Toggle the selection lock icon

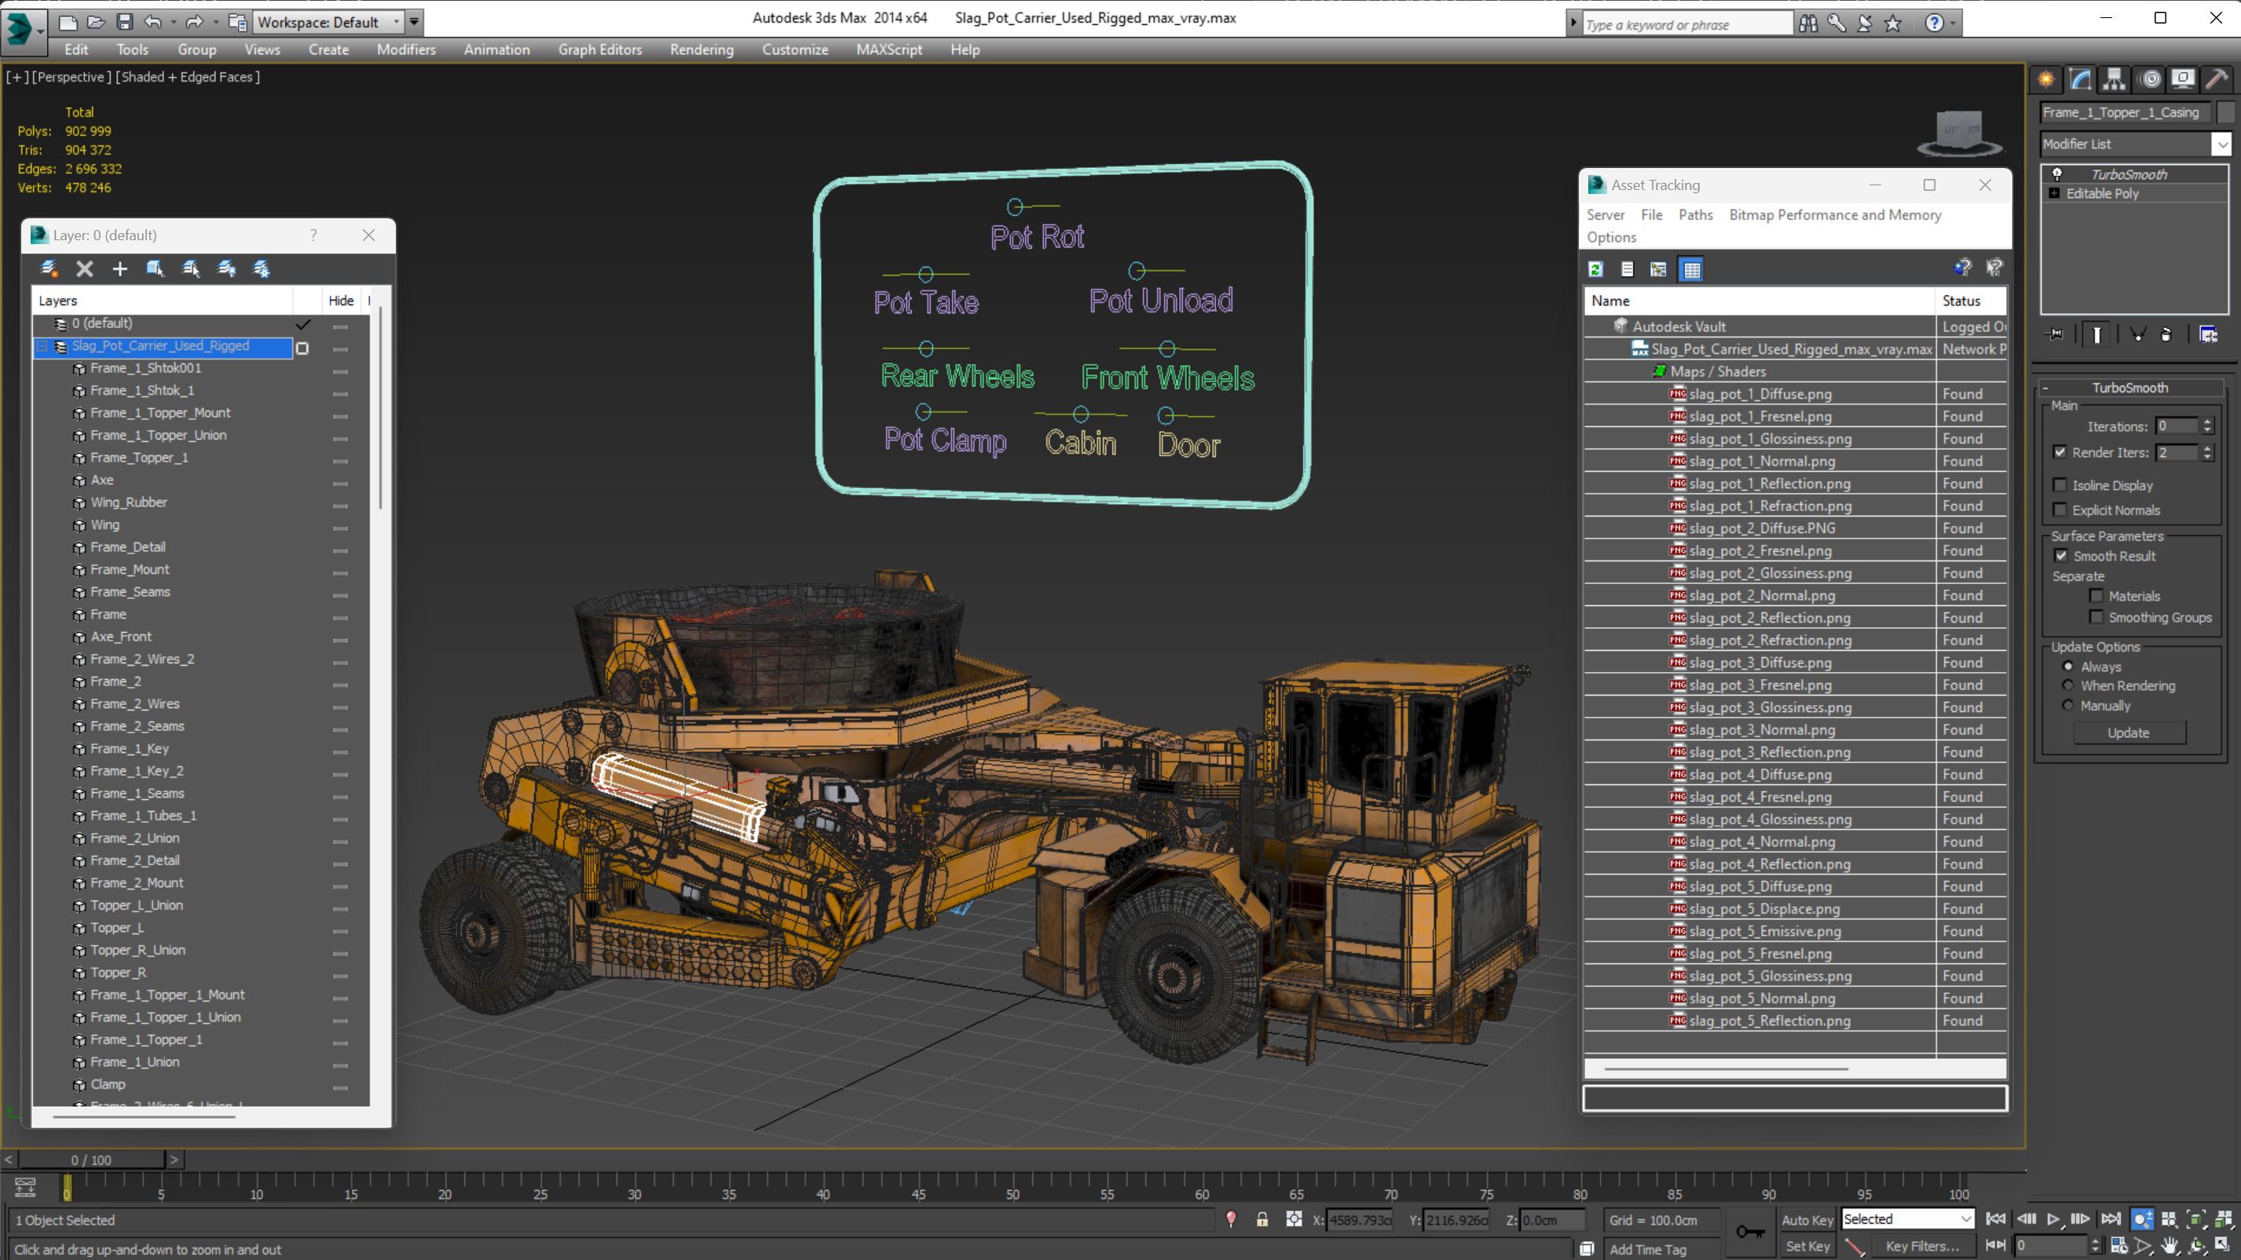[x=1262, y=1220]
